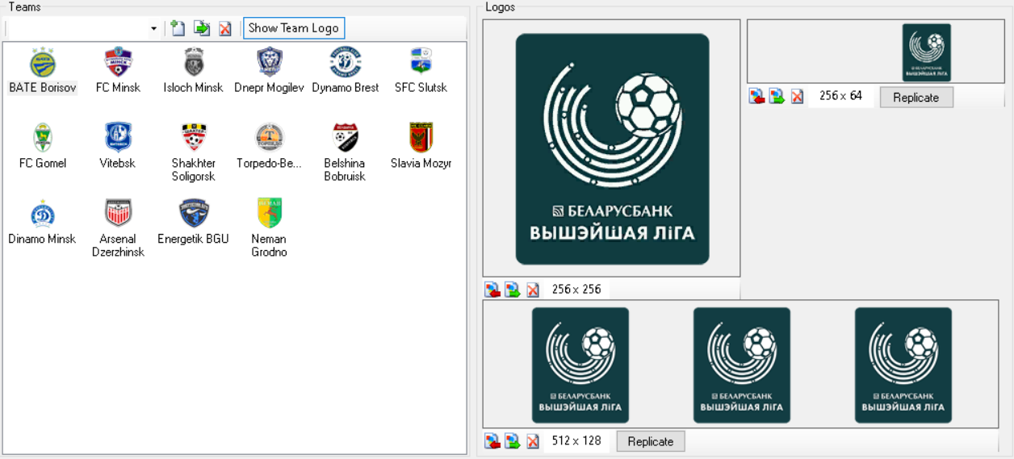Click the 512 x 128 size label
Viewport: 1014px width, 459px height.
(576, 441)
